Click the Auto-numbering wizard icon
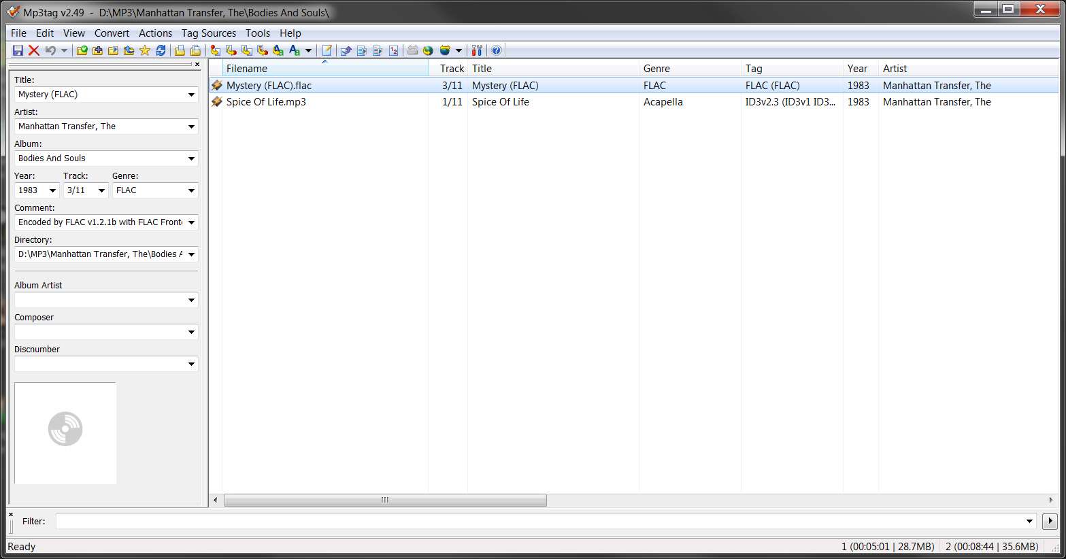 point(393,50)
